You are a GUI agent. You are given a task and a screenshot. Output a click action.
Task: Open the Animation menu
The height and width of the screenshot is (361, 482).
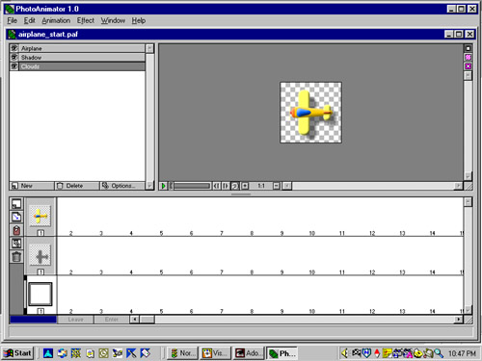(56, 20)
